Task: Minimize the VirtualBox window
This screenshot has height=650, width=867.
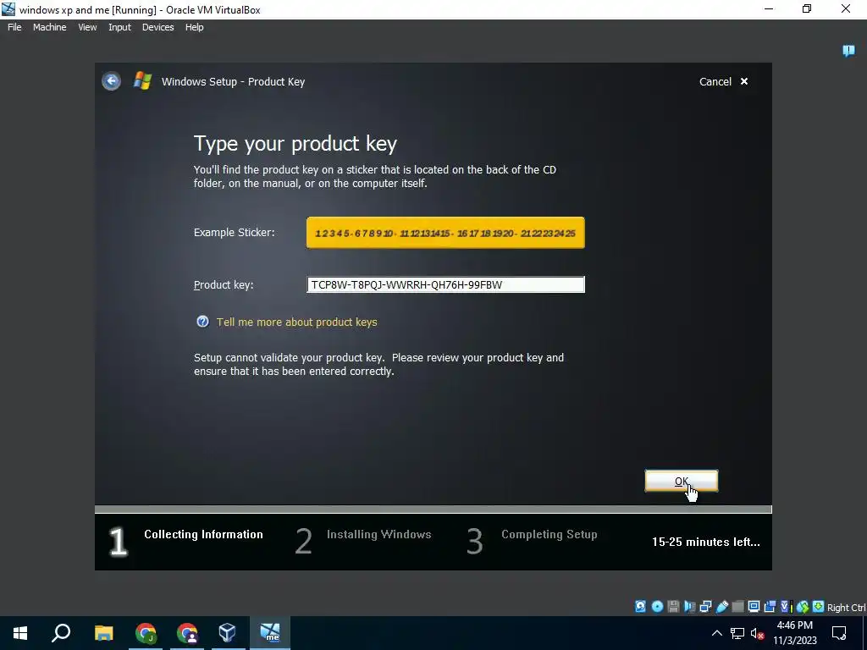Action: point(769,9)
